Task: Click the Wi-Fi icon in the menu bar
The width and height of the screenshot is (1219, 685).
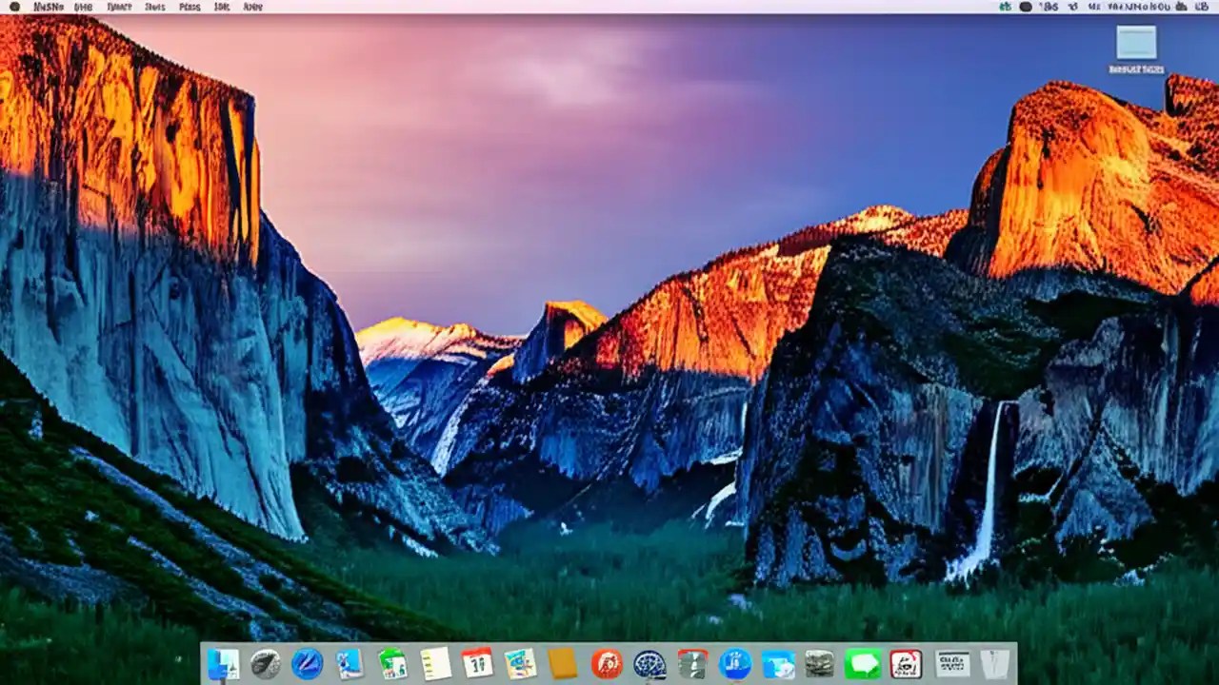Action: (1074, 7)
